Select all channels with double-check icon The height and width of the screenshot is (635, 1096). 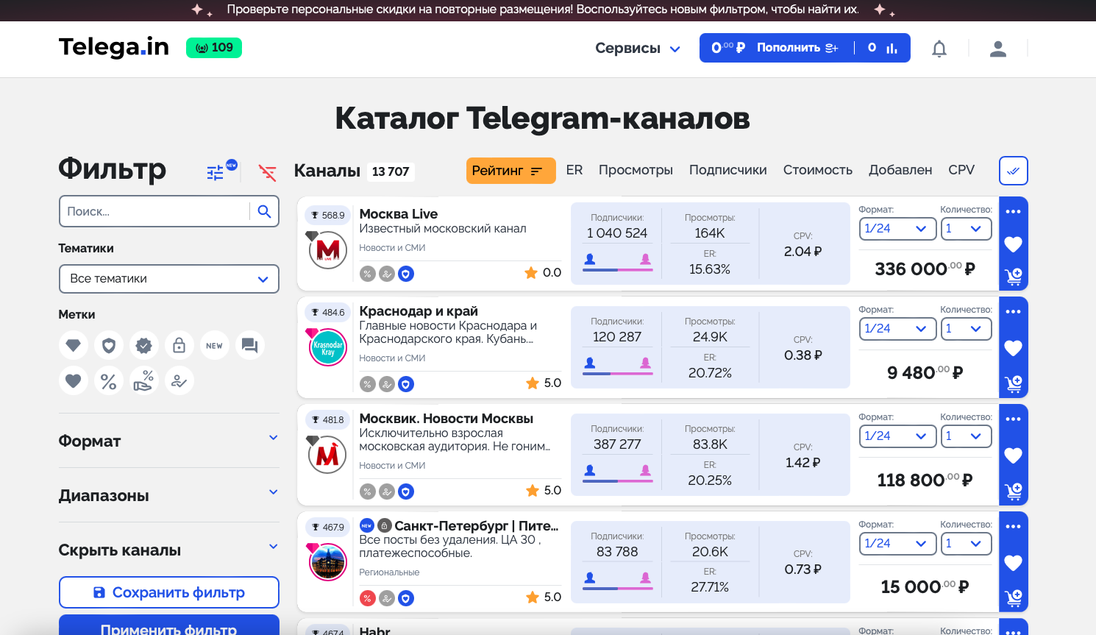[1014, 171]
